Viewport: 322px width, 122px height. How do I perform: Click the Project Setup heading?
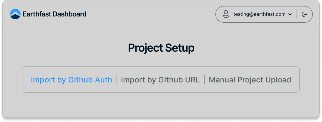(161, 48)
